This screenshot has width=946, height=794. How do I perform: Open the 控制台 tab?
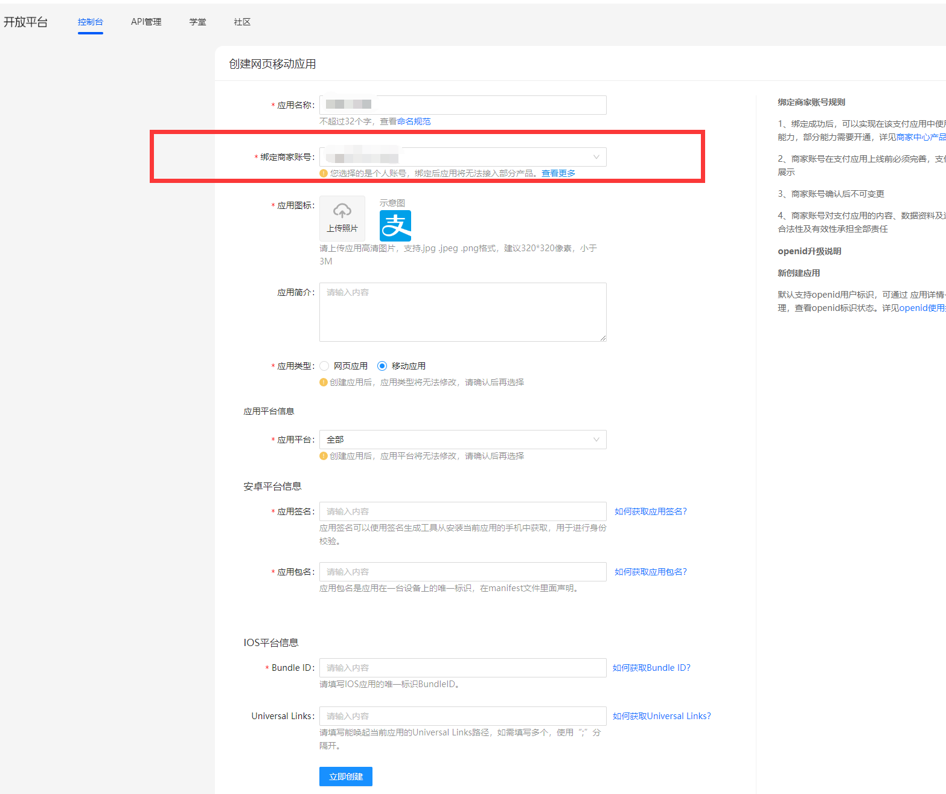click(91, 22)
